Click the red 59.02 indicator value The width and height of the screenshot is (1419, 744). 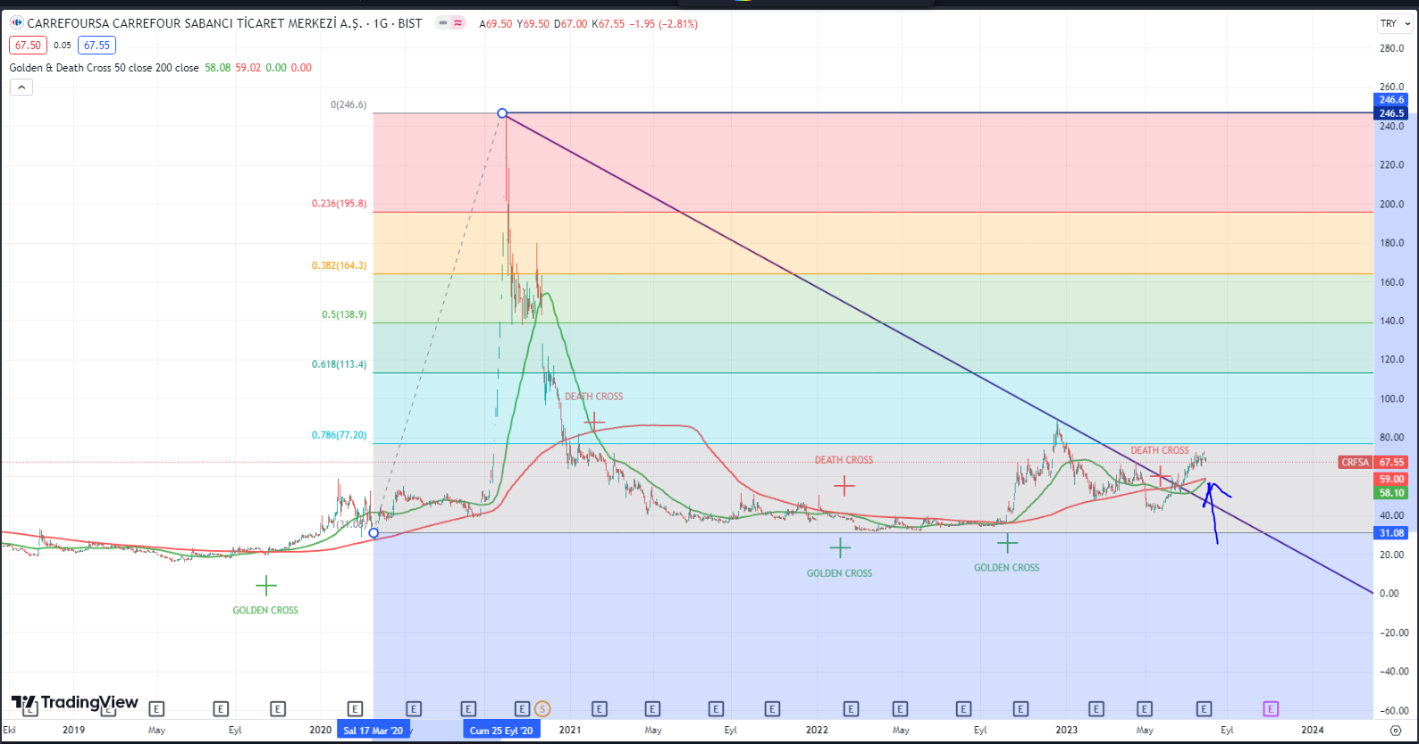pyautogui.click(x=248, y=68)
